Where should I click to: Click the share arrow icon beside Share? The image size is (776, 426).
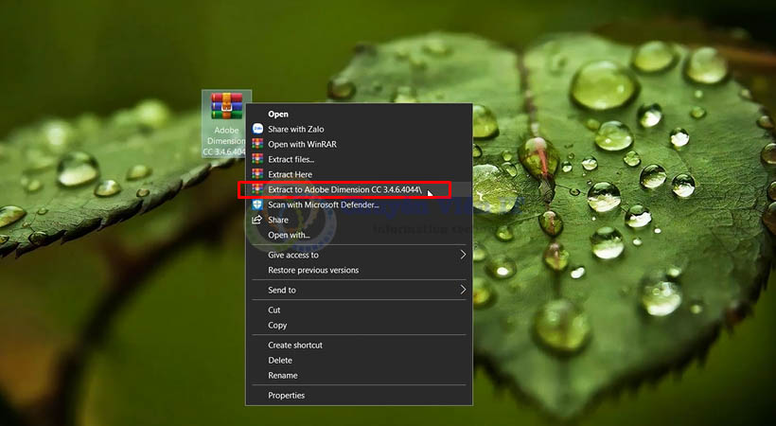pyautogui.click(x=256, y=220)
